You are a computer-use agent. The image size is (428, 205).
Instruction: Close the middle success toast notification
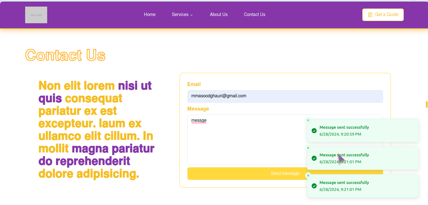[x=308, y=148]
